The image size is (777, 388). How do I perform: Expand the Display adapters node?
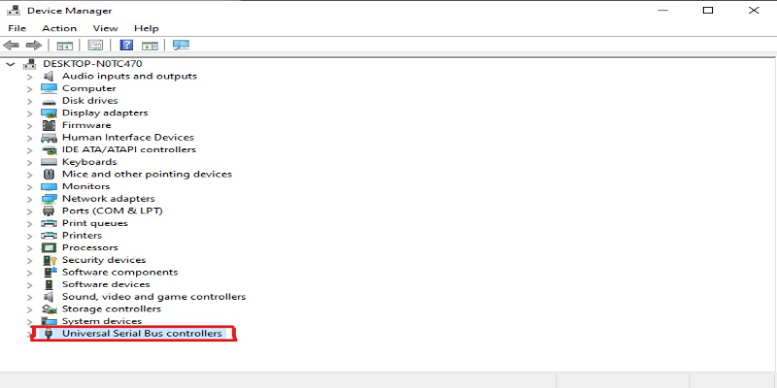pos(30,113)
